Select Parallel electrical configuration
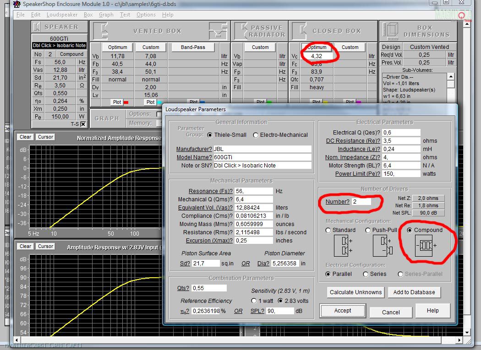The height and width of the screenshot is (350, 481). click(328, 274)
